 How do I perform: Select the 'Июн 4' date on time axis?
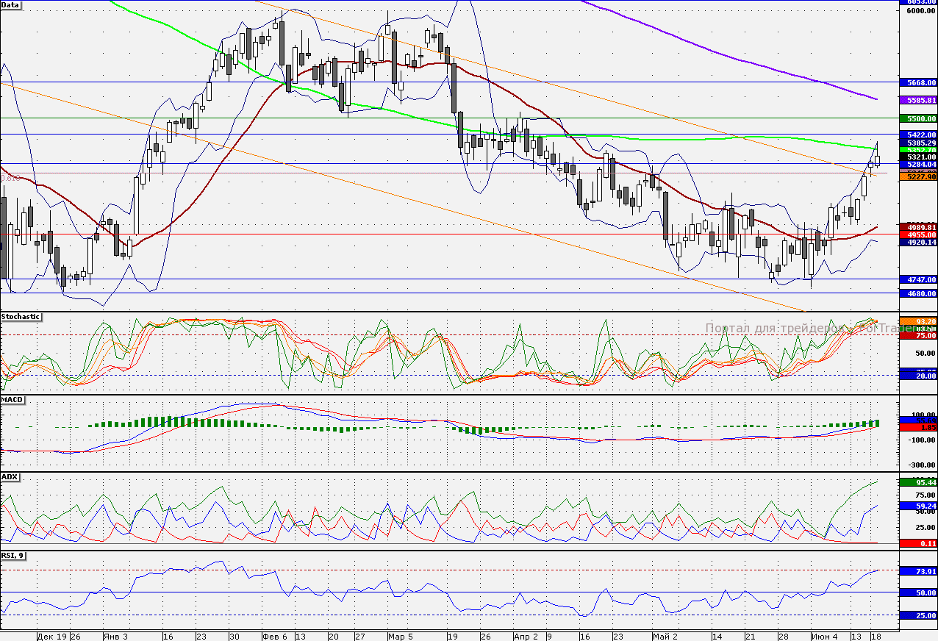click(x=824, y=636)
